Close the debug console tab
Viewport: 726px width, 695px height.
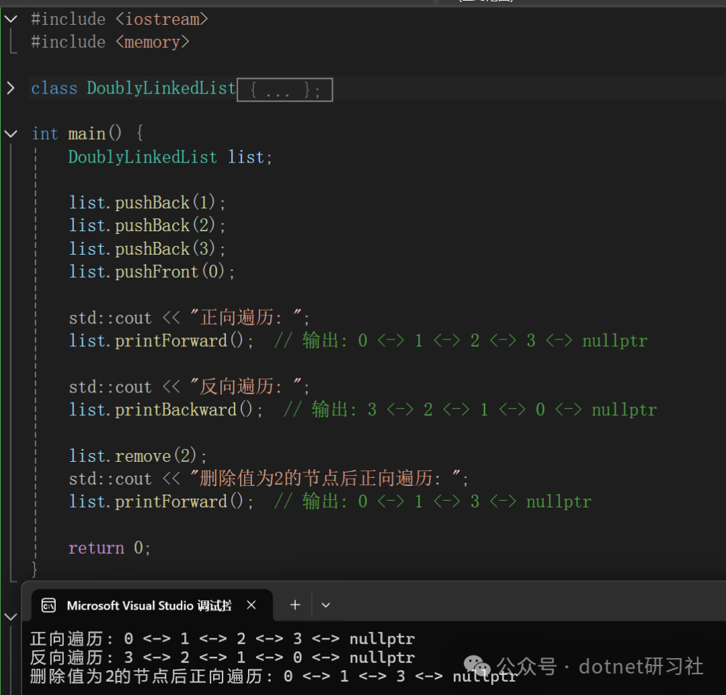click(x=251, y=605)
